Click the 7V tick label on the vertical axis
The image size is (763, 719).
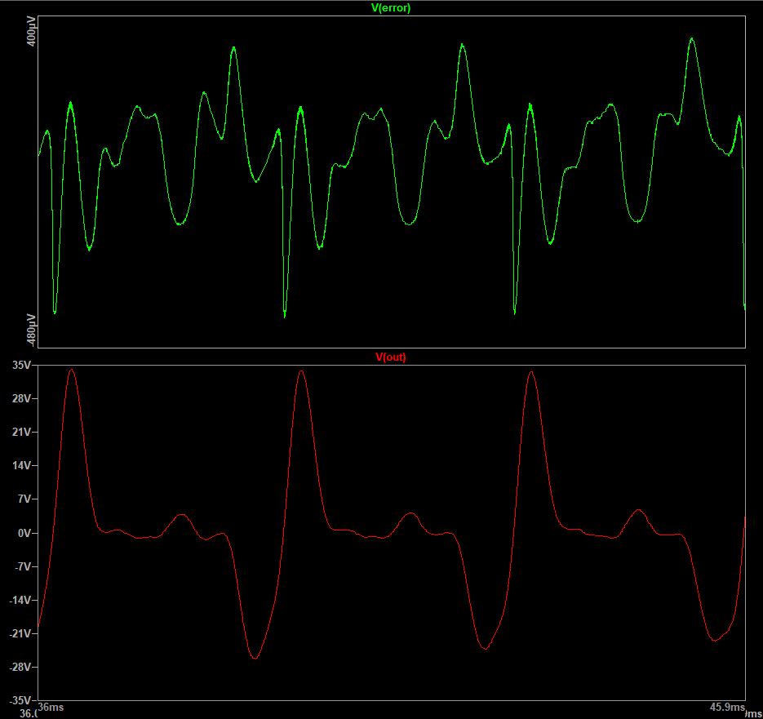point(24,499)
